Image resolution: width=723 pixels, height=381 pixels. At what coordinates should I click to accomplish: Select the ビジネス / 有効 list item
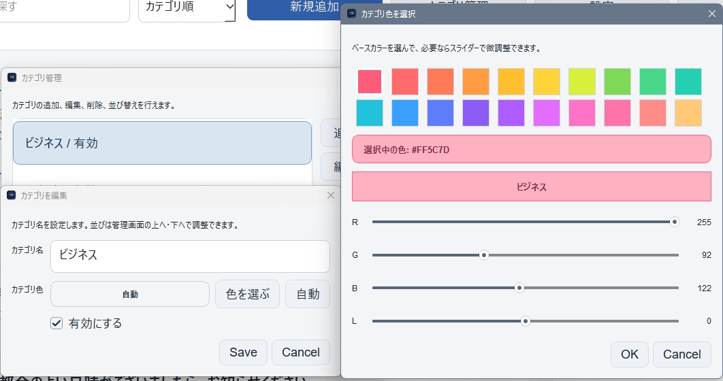coord(162,143)
